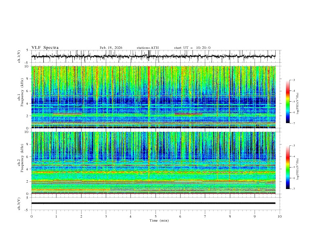315x243 pixels.
Task: Click the flat black ch.3 voltage trace
Action: pos(153,203)
